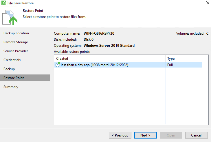The height and width of the screenshot is (142, 211).
Task: Click the Previous button
Action: click(120, 135)
